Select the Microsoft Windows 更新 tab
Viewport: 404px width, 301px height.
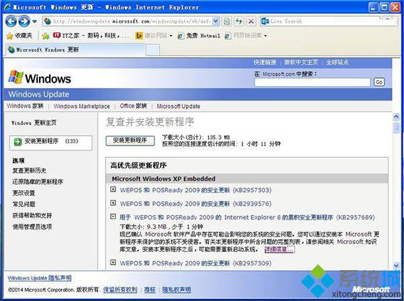coord(75,49)
